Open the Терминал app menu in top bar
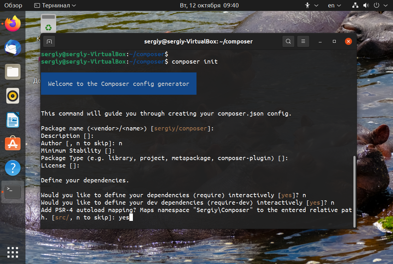 (55, 5)
